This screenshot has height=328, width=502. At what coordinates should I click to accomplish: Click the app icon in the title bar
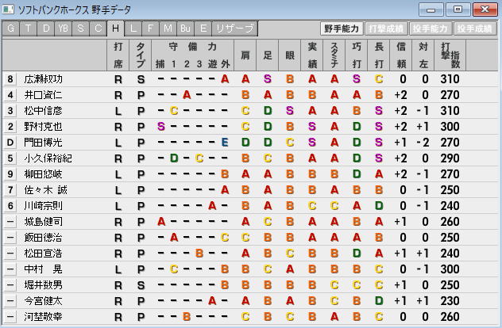click(x=9, y=9)
